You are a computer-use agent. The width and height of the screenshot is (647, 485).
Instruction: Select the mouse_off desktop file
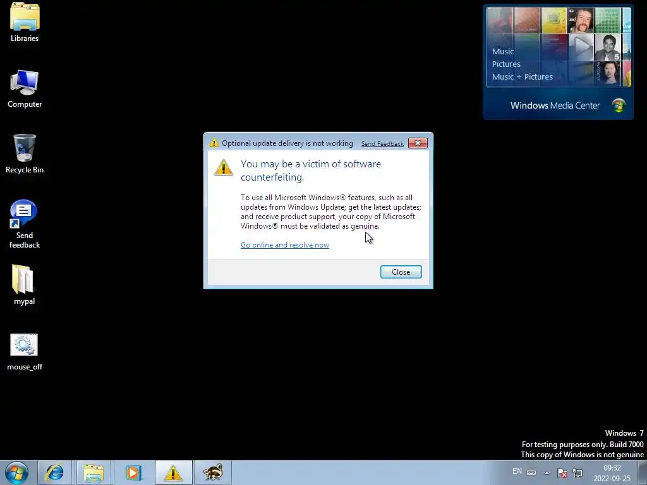pos(25,352)
